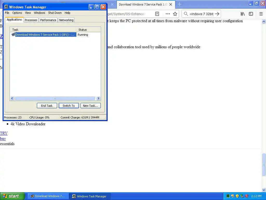Switch to the Networking tab
Image resolution: width=266 pixels, height=200 pixels.
[x=66, y=20]
